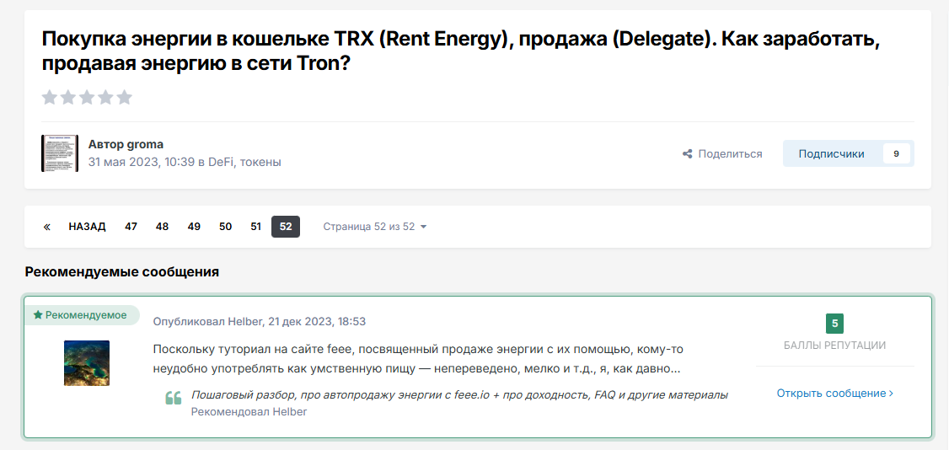Click the quote mark icon
Image resolution: width=949 pixels, height=450 pixels.
174,399
